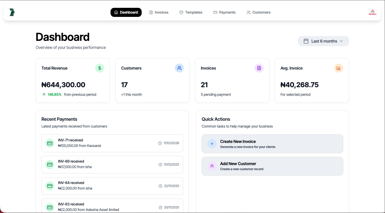Viewport: 385px width, 213px height.
Task: Switch to the Templates tab
Action: [x=191, y=12]
